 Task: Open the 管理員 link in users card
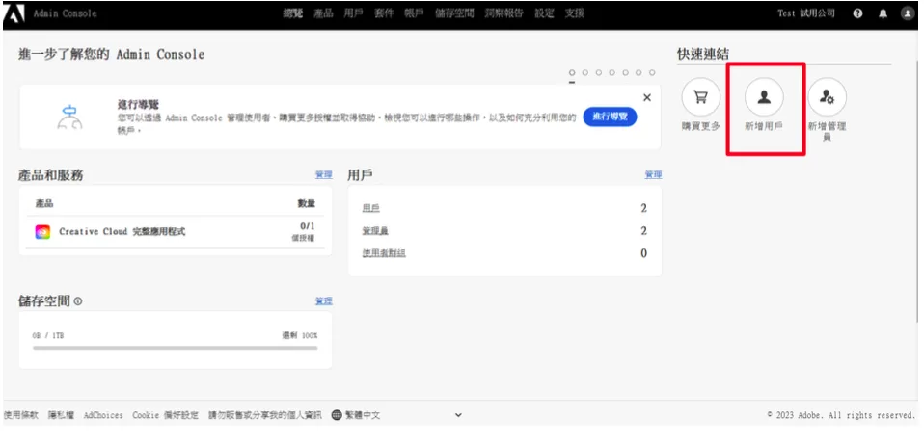point(375,230)
